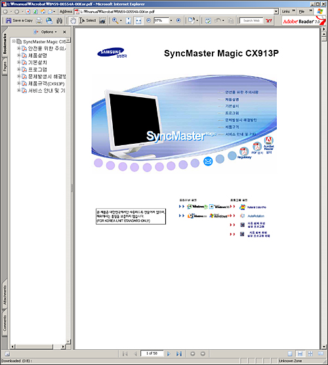Screen dimensions: 328x365
Task: Open the Attachments tab
Action: coord(5,295)
